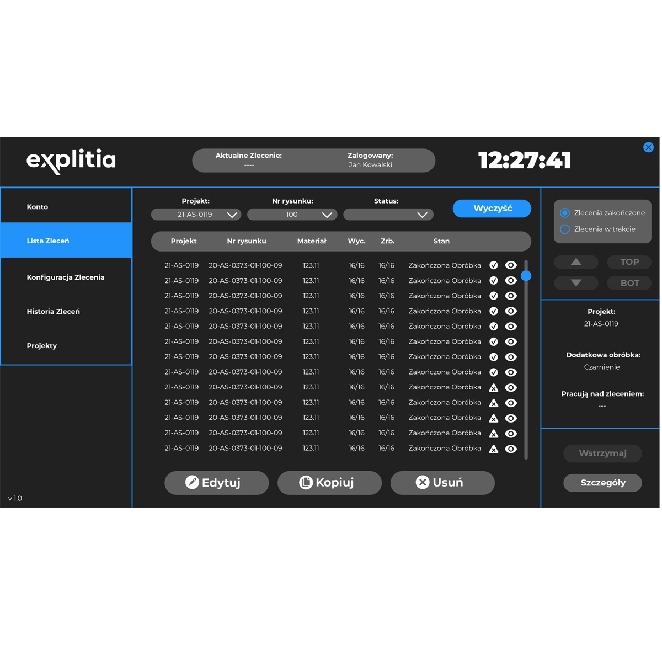Click the copy icon on Kopiuj button

[x=306, y=482]
